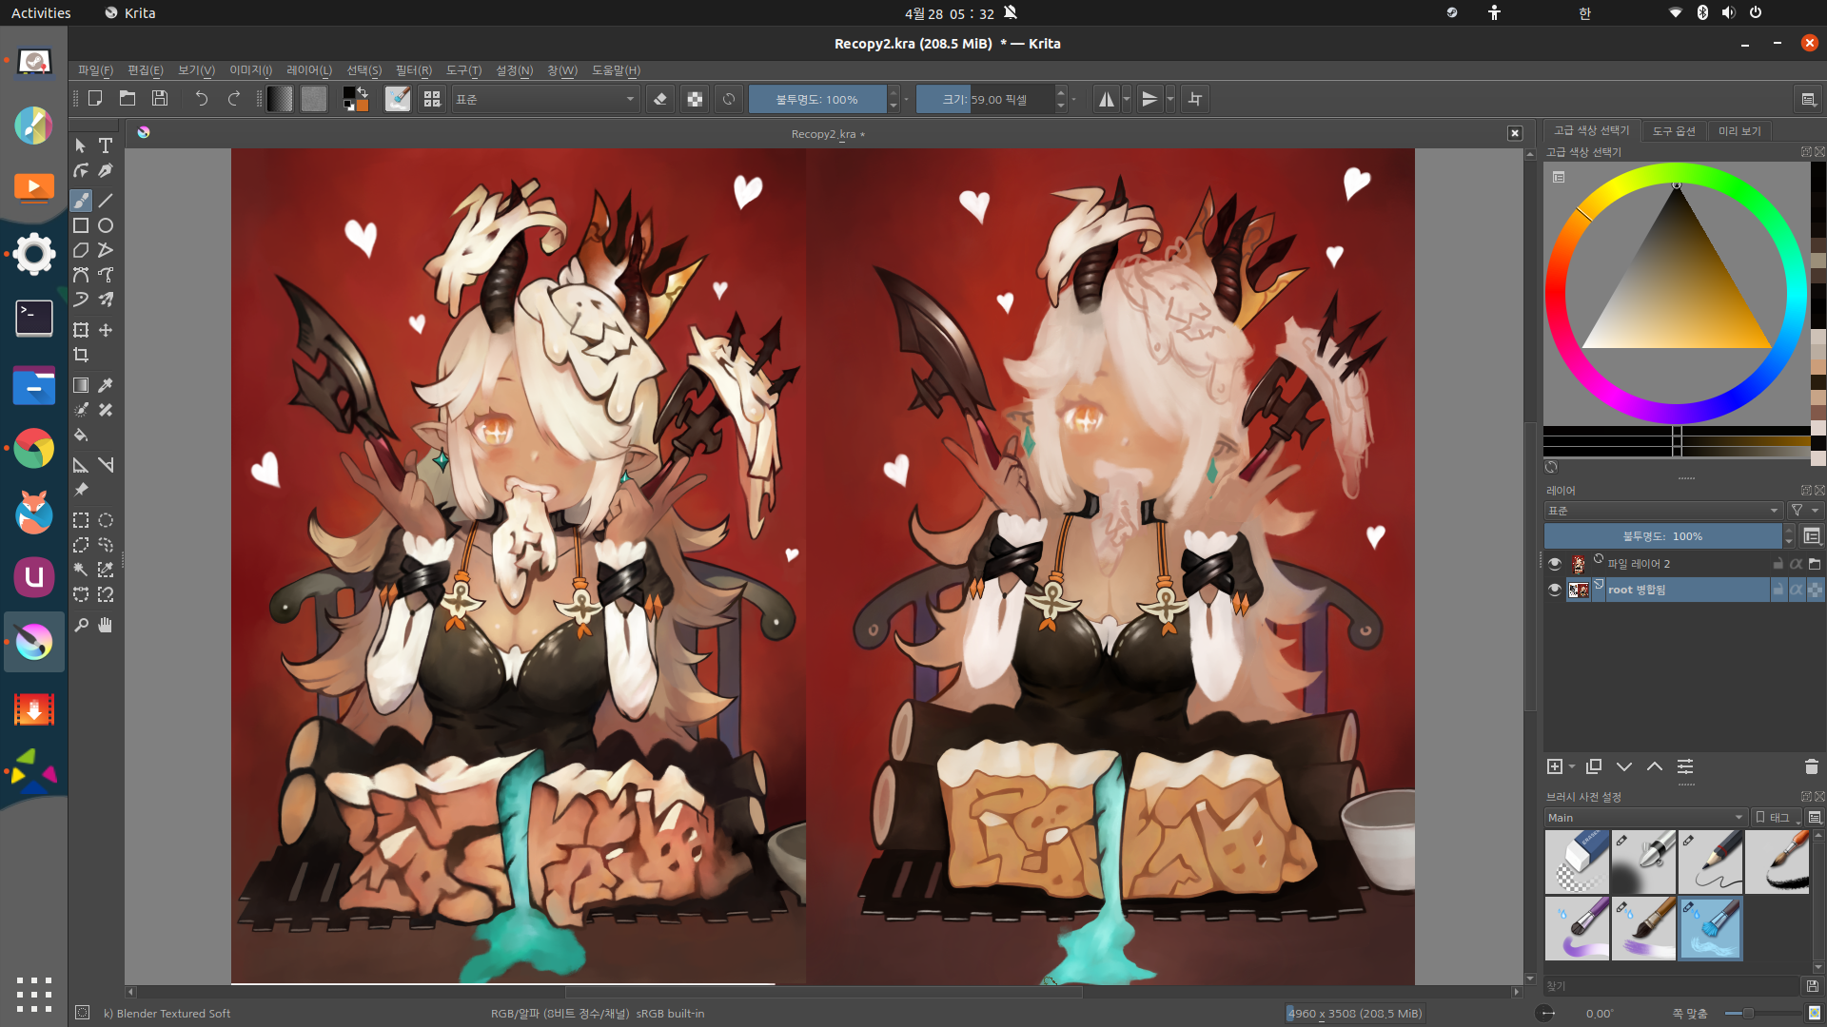Select the Calligraphy tool

click(106, 170)
